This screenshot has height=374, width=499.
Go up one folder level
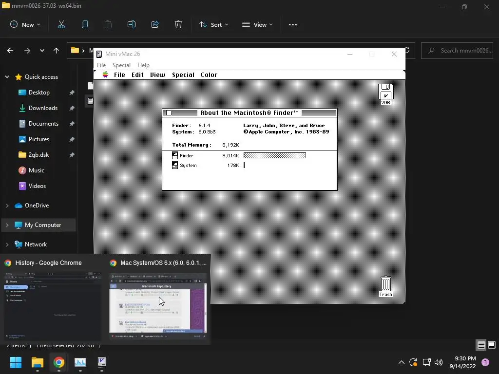coord(57,51)
